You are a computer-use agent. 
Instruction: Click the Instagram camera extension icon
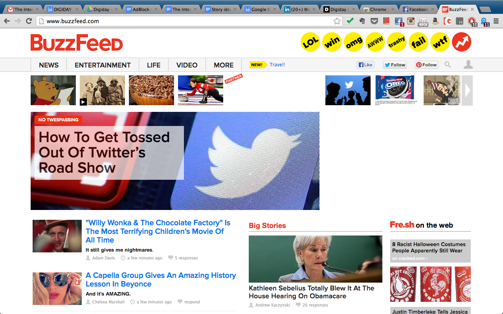(x=411, y=21)
